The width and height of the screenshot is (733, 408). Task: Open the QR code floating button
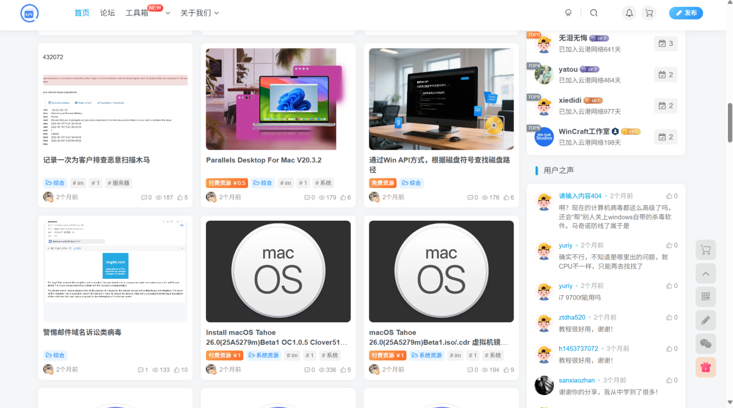click(x=705, y=296)
